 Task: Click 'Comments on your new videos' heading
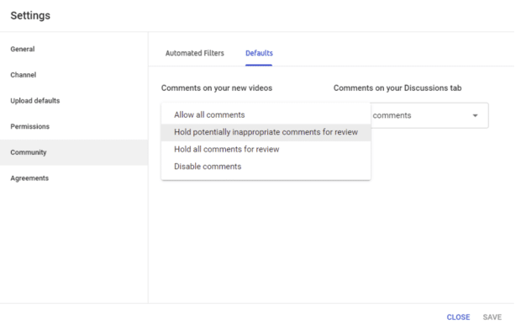point(217,88)
